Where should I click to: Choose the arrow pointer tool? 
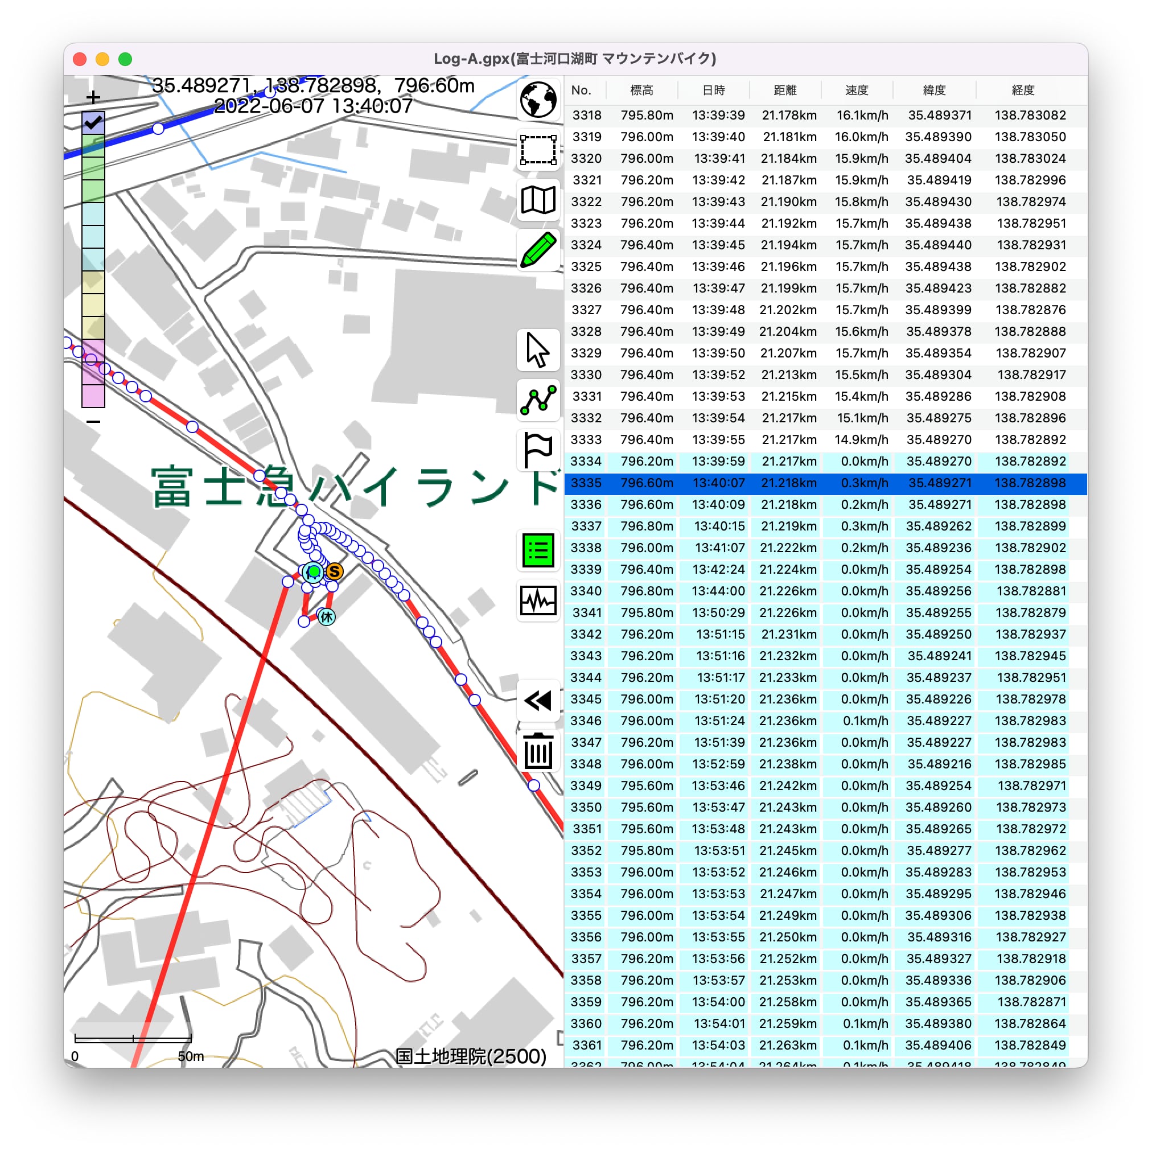pos(538,350)
